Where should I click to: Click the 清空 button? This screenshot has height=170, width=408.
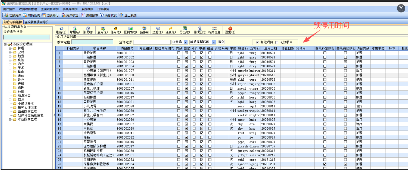[x=221, y=42]
